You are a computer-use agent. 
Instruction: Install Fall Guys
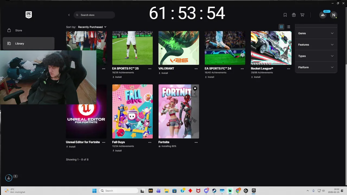click(117, 151)
